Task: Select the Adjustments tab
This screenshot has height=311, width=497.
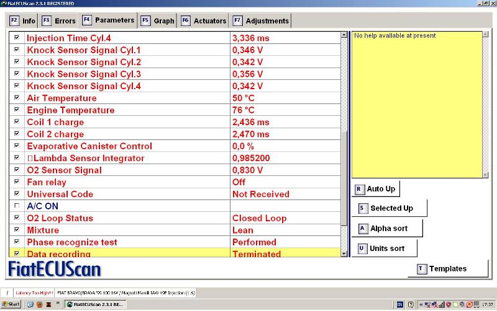Action: 261,21
